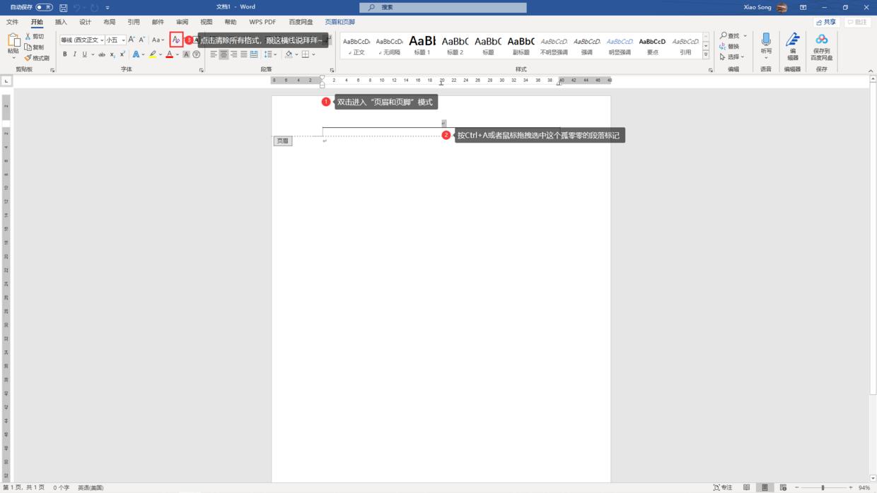The width and height of the screenshot is (877, 493).
Task: Apply strikethrough formatting
Action: pyautogui.click(x=102, y=54)
